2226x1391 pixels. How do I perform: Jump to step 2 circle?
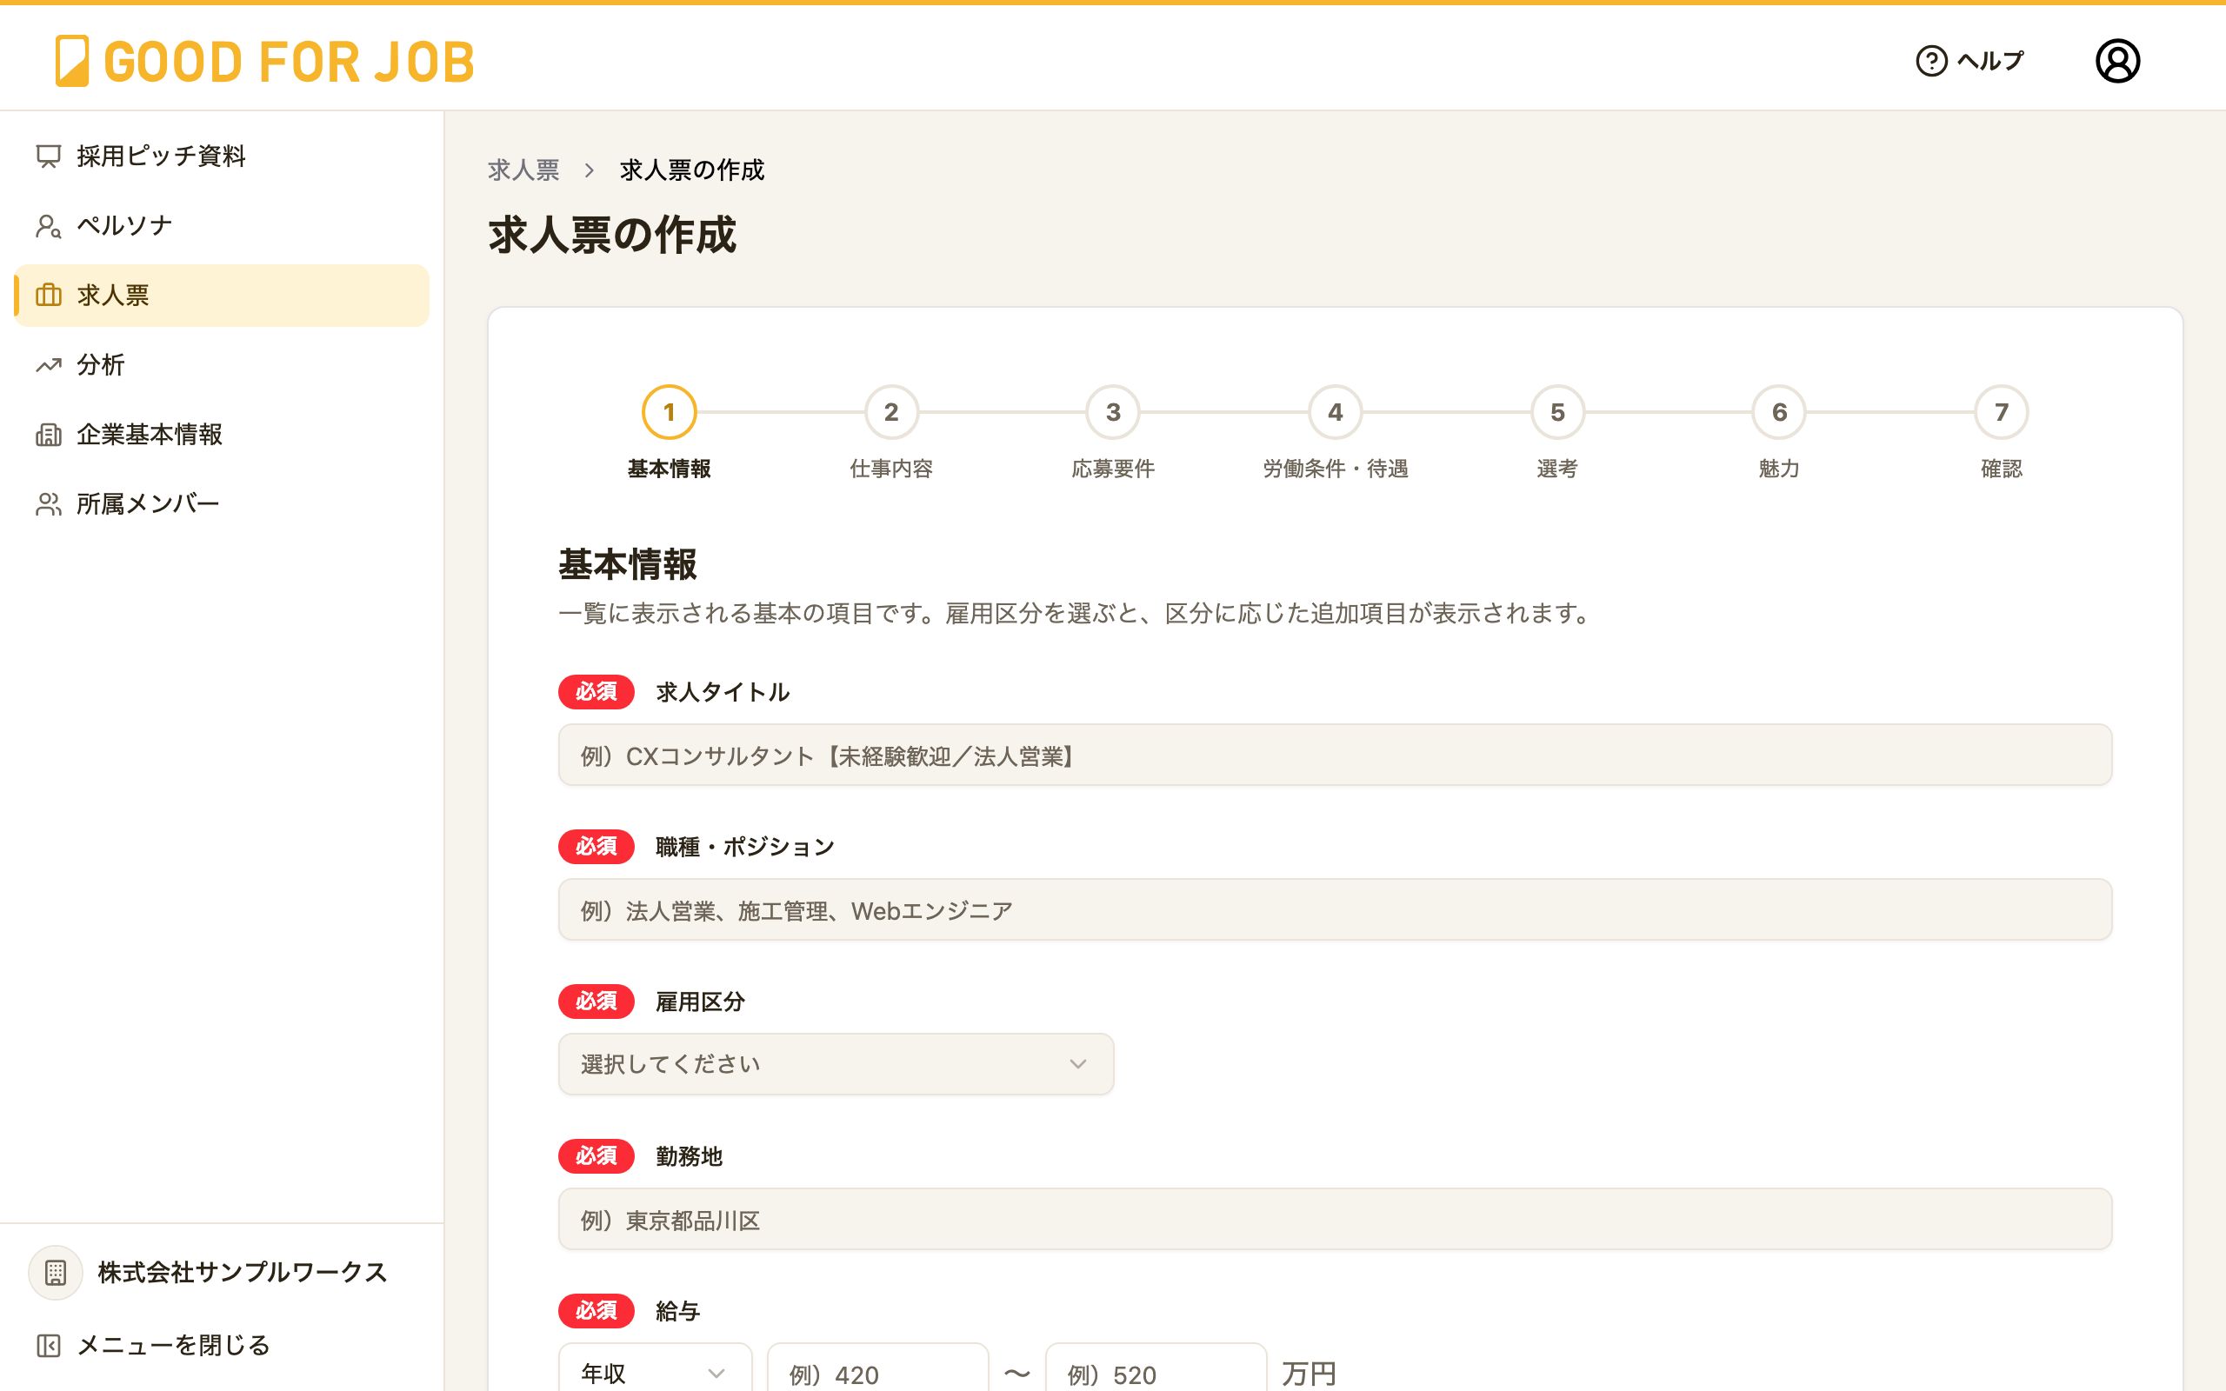(x=891, y=412)
